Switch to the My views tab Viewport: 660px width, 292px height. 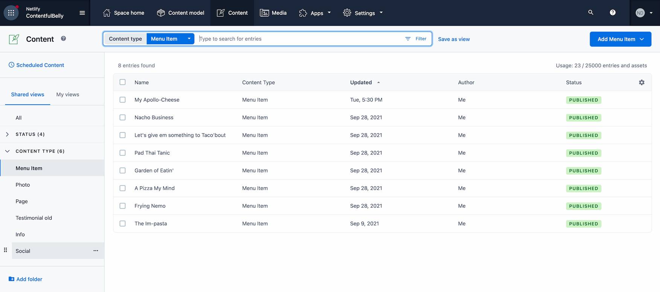tap(68, 94)
